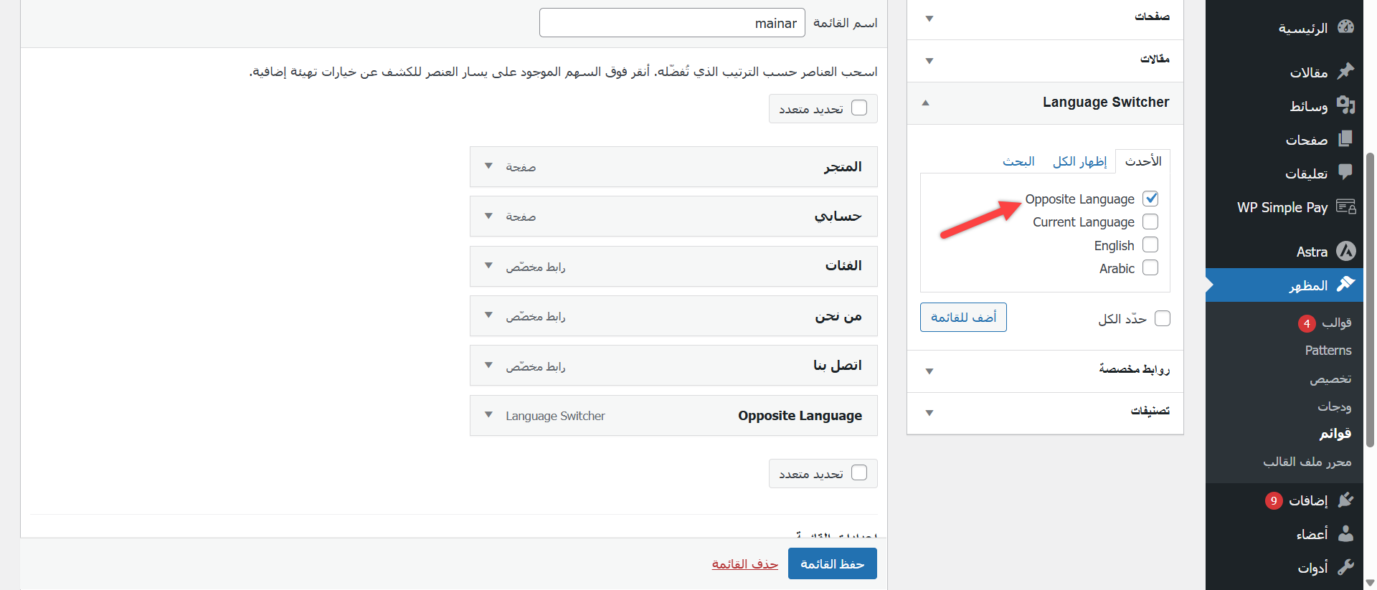Image resolution: width=1377 pixels, height=590 pixels.
Task: Click the WP Simple Pay card icon
Action: tap(1346, 206)
